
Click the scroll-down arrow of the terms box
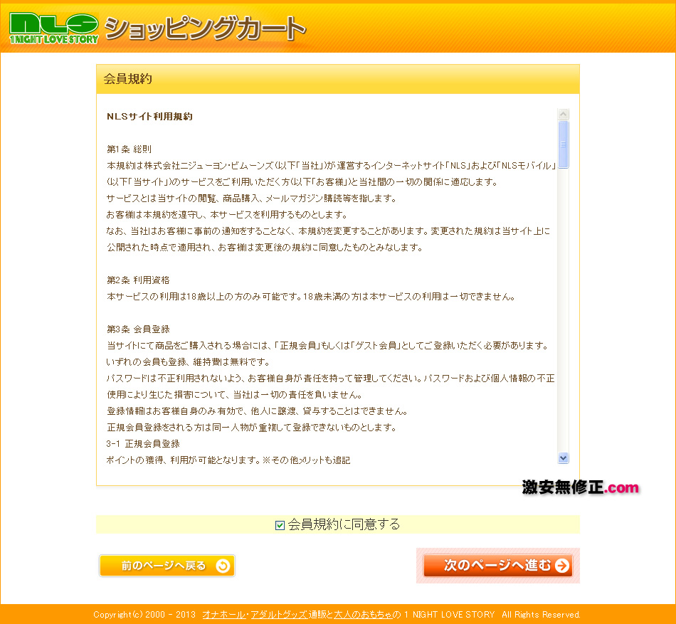tap(563, 458)
